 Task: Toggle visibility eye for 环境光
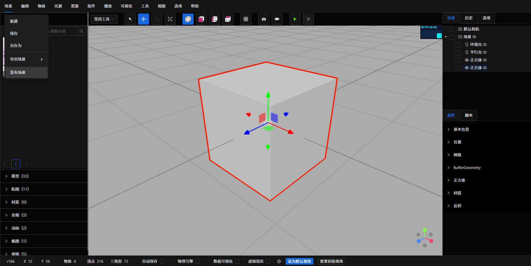(x=485, y=45)
